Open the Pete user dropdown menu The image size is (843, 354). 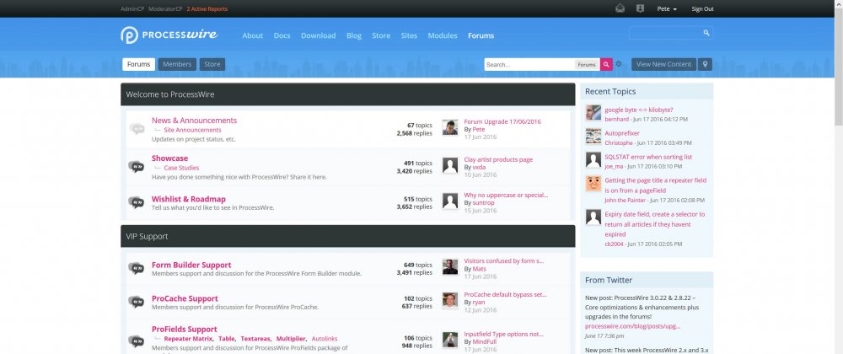667,8
